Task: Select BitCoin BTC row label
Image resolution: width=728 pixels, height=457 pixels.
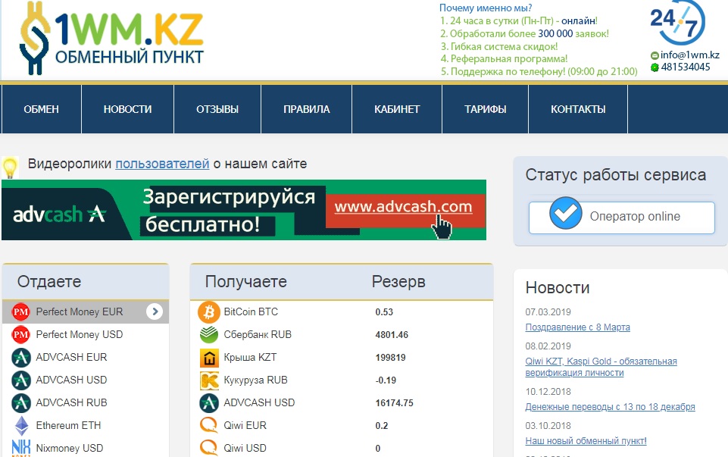Action: (x=251, y=311)
